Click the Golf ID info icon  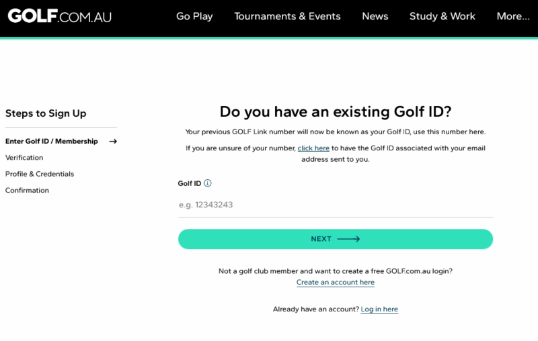click(x=208, y=183)
